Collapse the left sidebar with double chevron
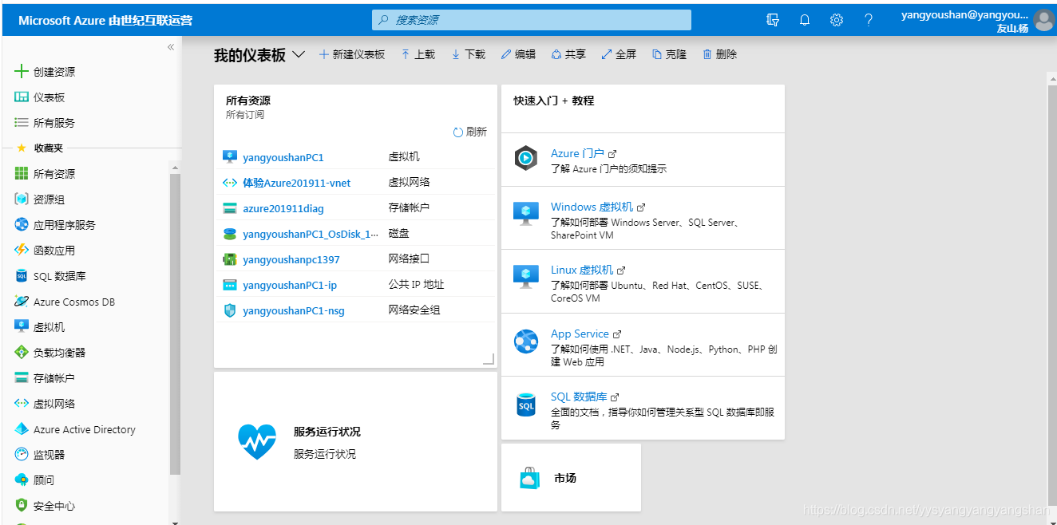 click(171, 47)
